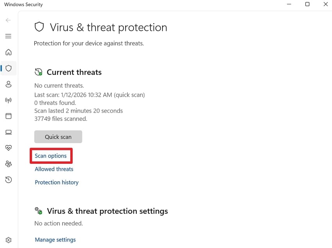Start a Quick scan

[58, 136]
